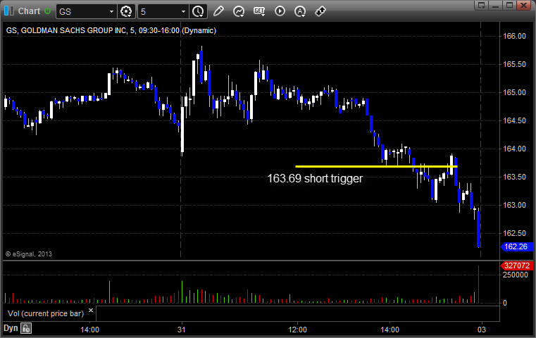The height and width of the screenshot is (338, 536).
Task: Click the 163.50 price axis label
Action: pos(514,177)
